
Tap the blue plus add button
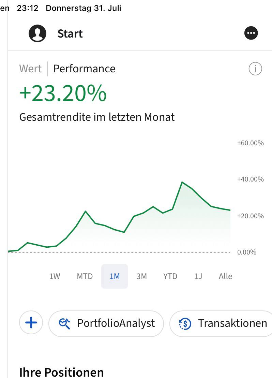point(31,322)
